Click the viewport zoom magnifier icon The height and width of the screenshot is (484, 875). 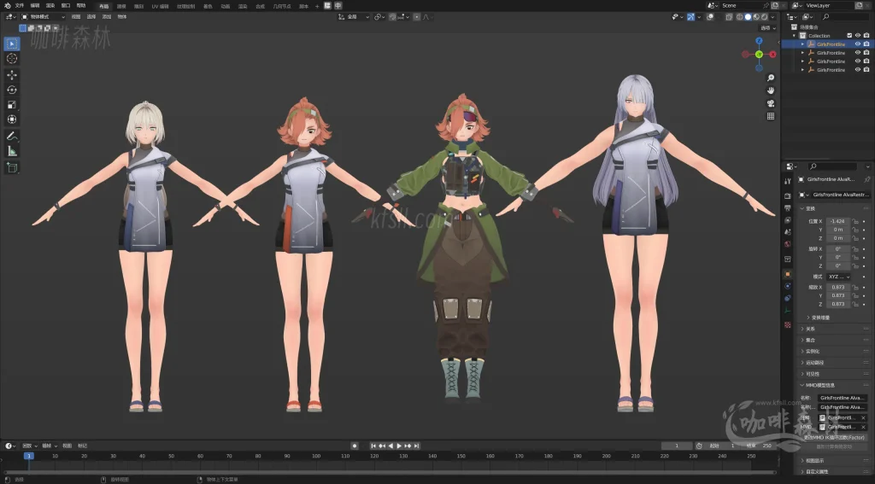pos(771,78)
